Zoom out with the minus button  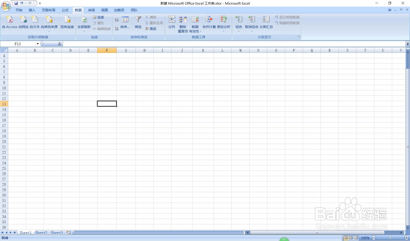click(x=374, y=238)
